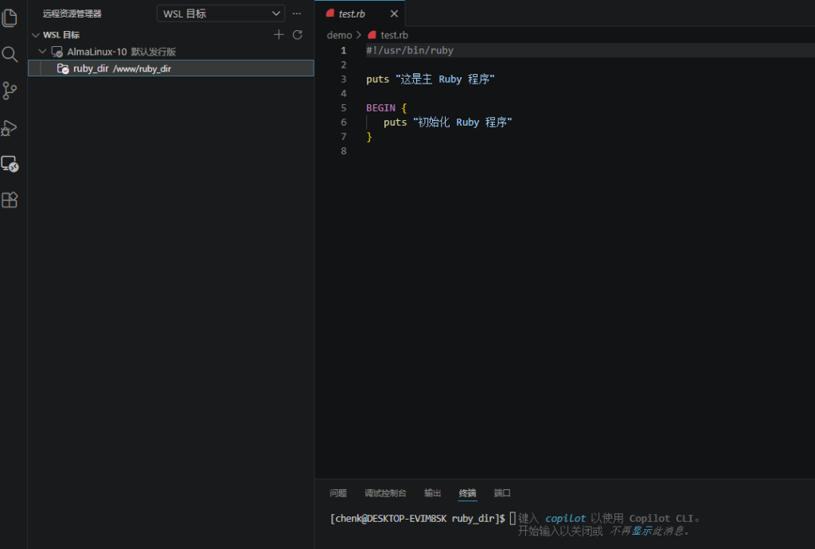Viewport: 815px width, 549px height.
Task: Open Remote Explorer view
Action: (10, 164)
